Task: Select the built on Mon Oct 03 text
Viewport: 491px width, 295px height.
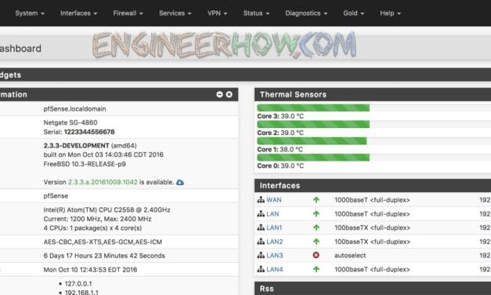Action: tap(103, 155)
